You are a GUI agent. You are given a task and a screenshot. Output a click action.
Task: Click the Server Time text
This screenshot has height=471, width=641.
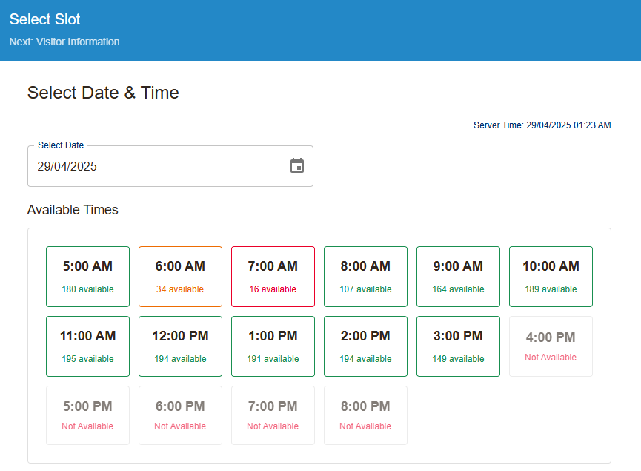(x=542, y=125)
